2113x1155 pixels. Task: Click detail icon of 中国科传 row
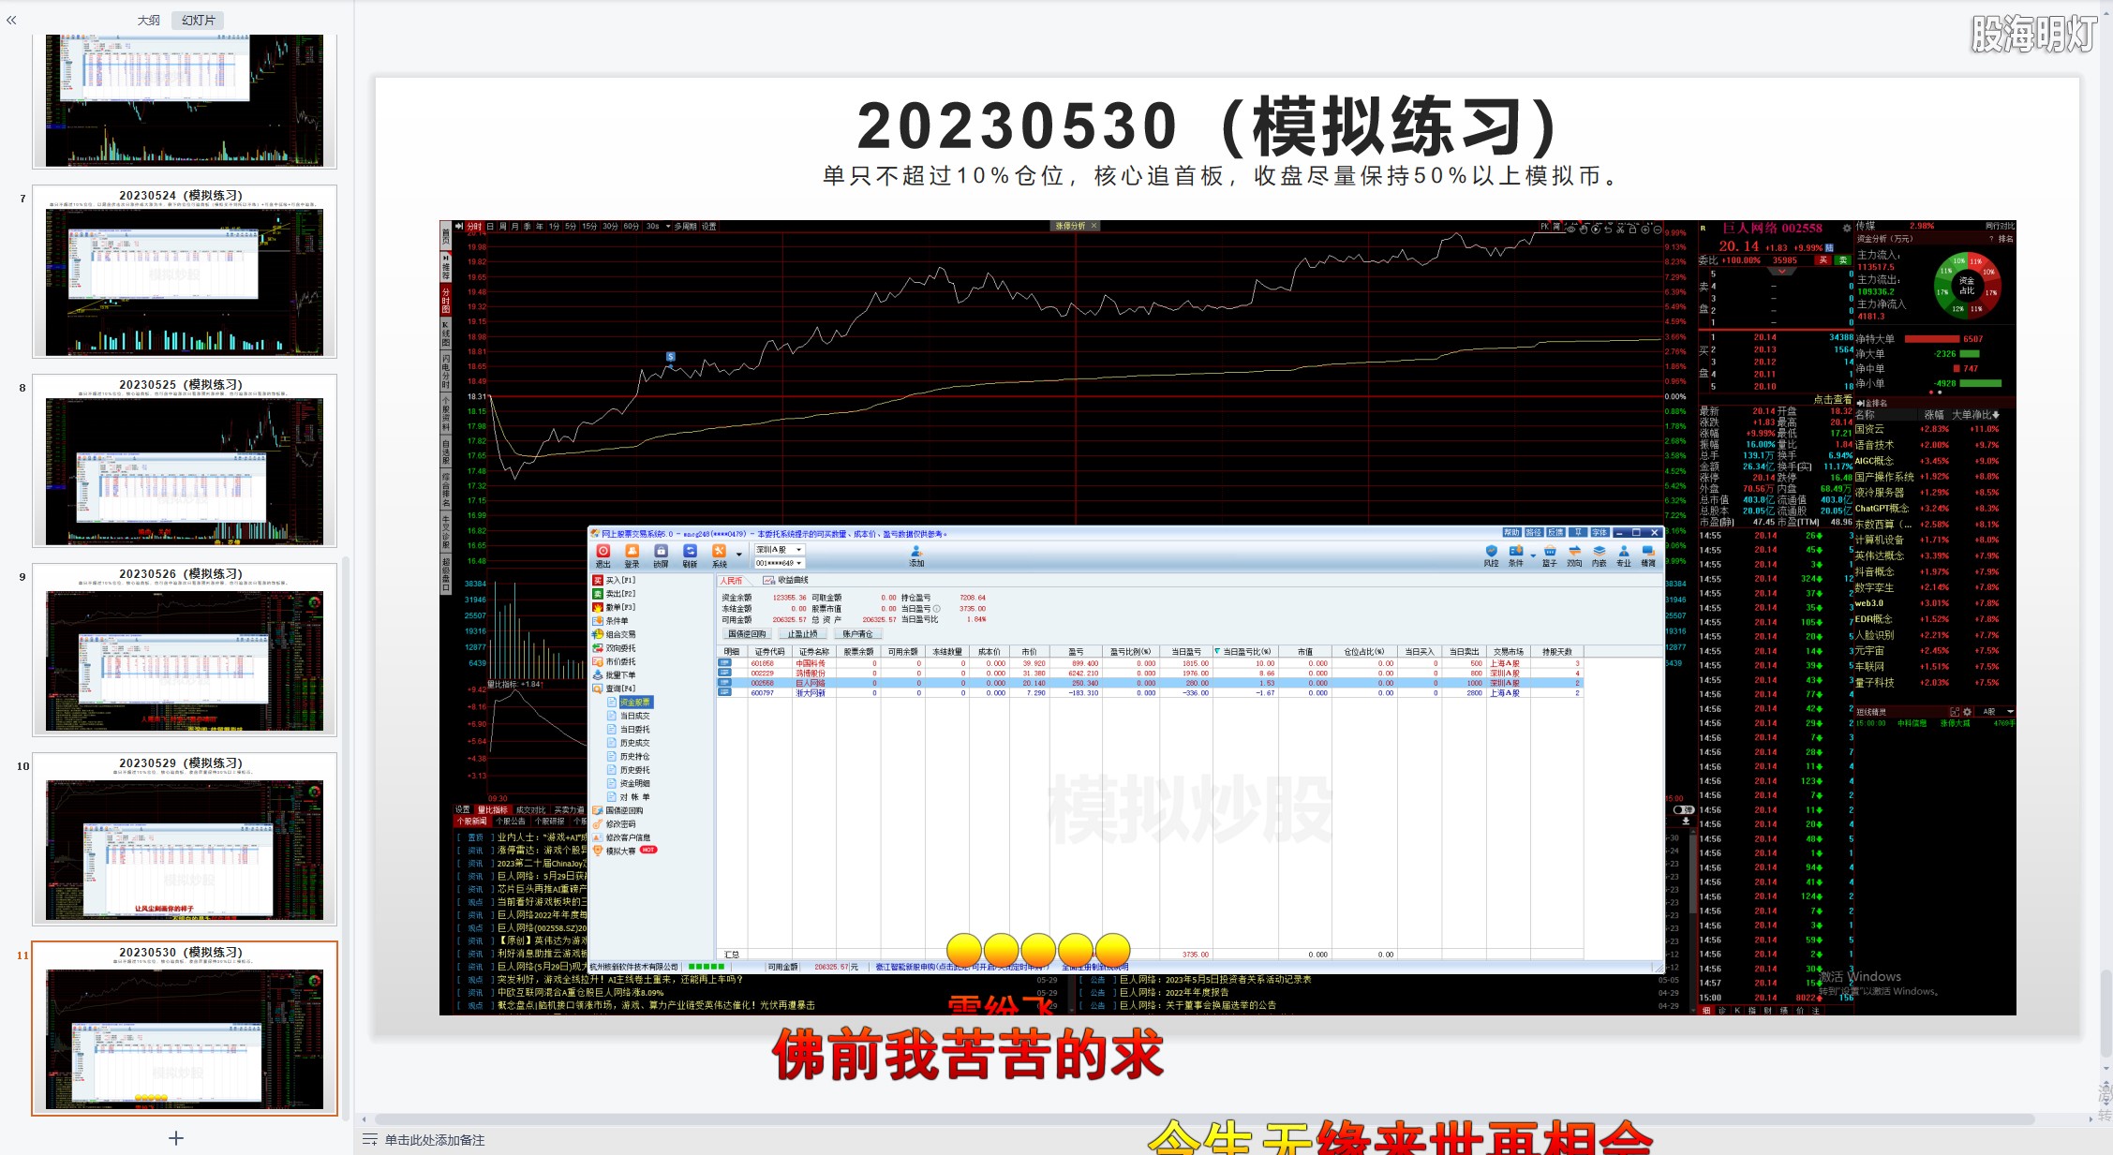pyautogui.click(x=724, y=663)
